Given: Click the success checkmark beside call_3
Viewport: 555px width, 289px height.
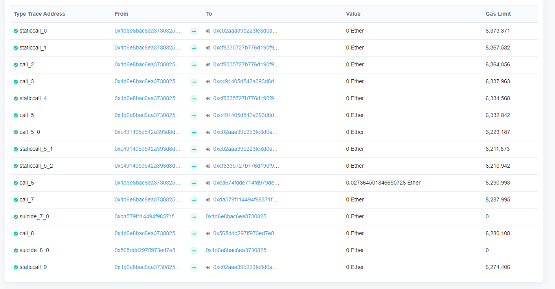Looking at the screenshot, I should [16, 82].
